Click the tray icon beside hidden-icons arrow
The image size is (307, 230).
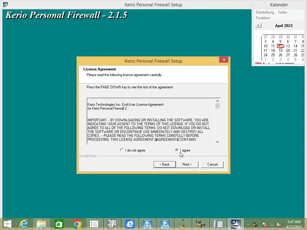[255, 224]
